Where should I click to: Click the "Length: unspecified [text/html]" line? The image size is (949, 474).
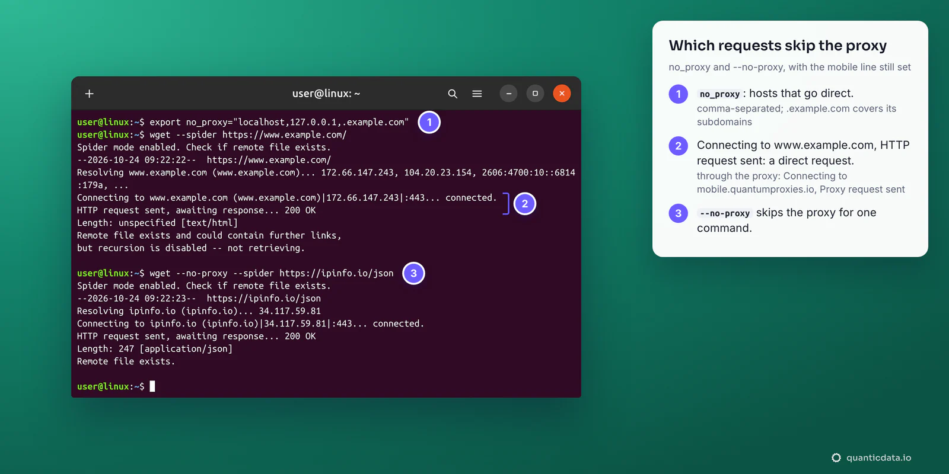[x=157, y=223]
